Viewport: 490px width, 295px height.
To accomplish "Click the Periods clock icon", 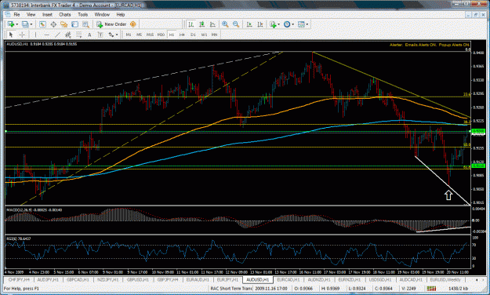I will [287, 24].
